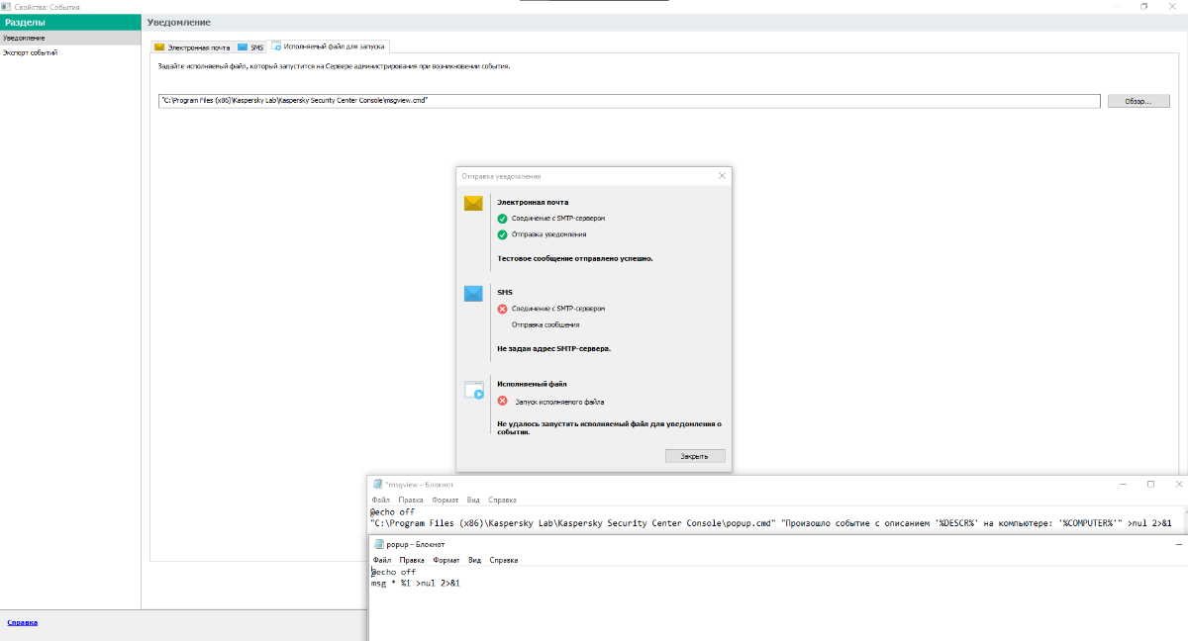Click email icon on Электронная почта tab
Image resolution: width=1188 pixels, height=641 pixels.
pyautogui.click(x=159, y=46)
